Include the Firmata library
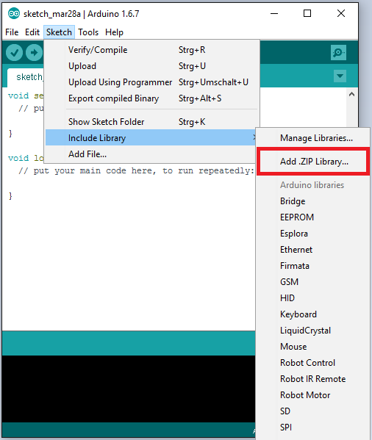The height and width of the screenshot is (440, 372). tap(312, 266)
